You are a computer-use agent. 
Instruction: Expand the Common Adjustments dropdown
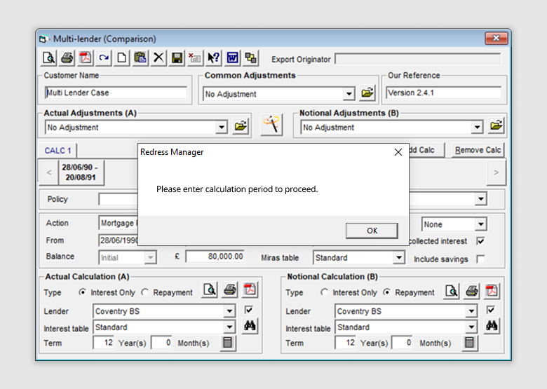click(x=349, y=94)
